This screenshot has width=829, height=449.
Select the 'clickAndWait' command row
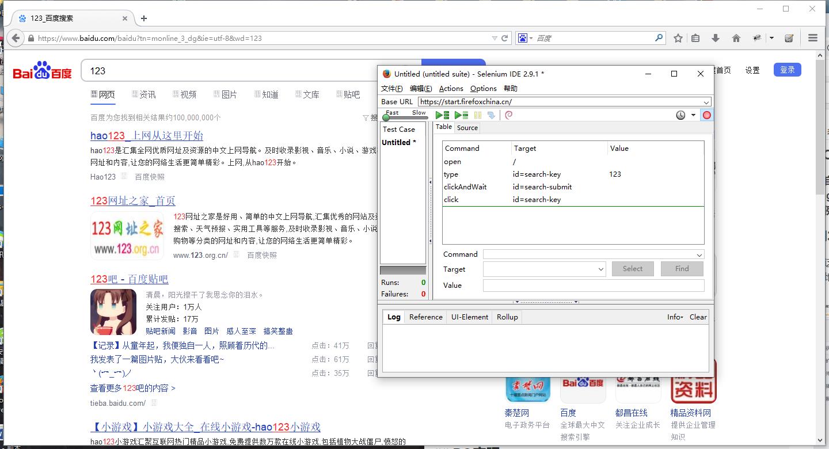pos(573,187)
